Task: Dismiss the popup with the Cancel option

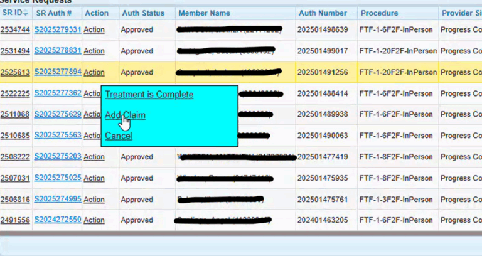Action: [x=118, y=136]
